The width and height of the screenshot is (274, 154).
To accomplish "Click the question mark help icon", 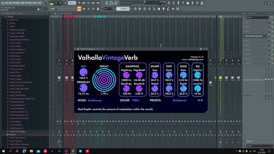I will tap(183, 3).
